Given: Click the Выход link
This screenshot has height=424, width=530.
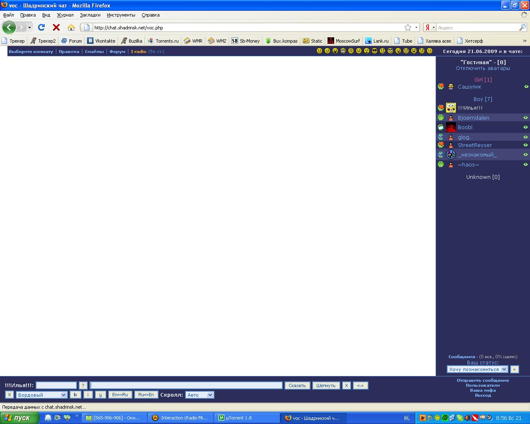Looking at the screenshot, I should (x=483, y=395).
